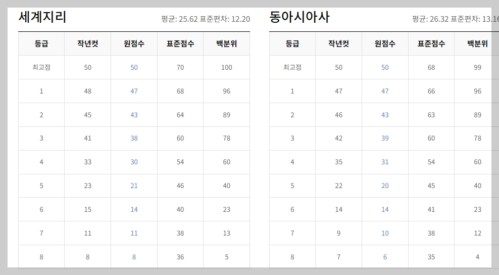Open blue 원점수 47 in 동아시아사 grade 1 row
The image size is (499, 275).
pos(385,91)
